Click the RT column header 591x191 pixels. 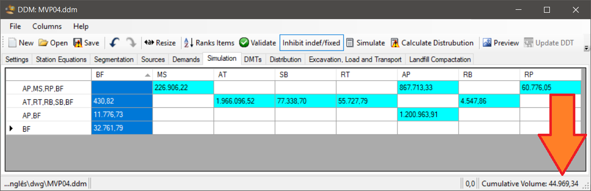click(x=367, y=74)
